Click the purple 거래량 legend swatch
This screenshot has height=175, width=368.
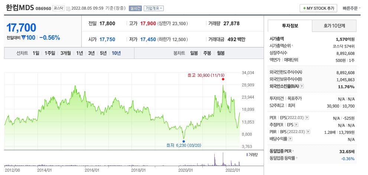point(247,155)
